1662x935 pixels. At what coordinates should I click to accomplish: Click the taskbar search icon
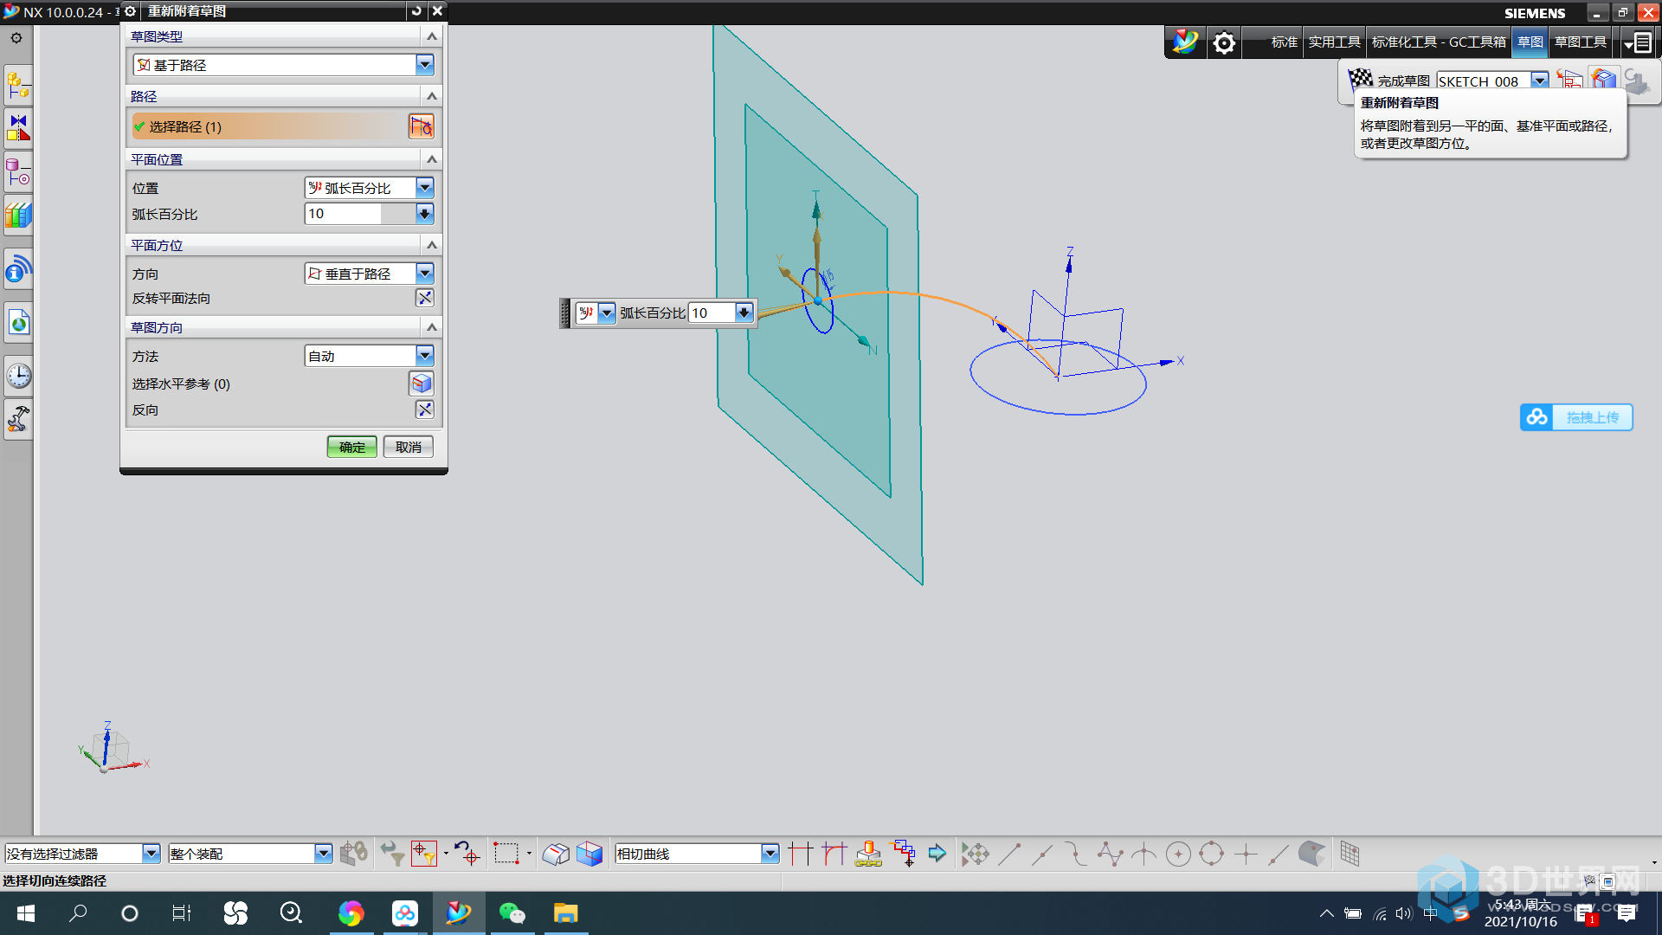click(x=78, y=913)
